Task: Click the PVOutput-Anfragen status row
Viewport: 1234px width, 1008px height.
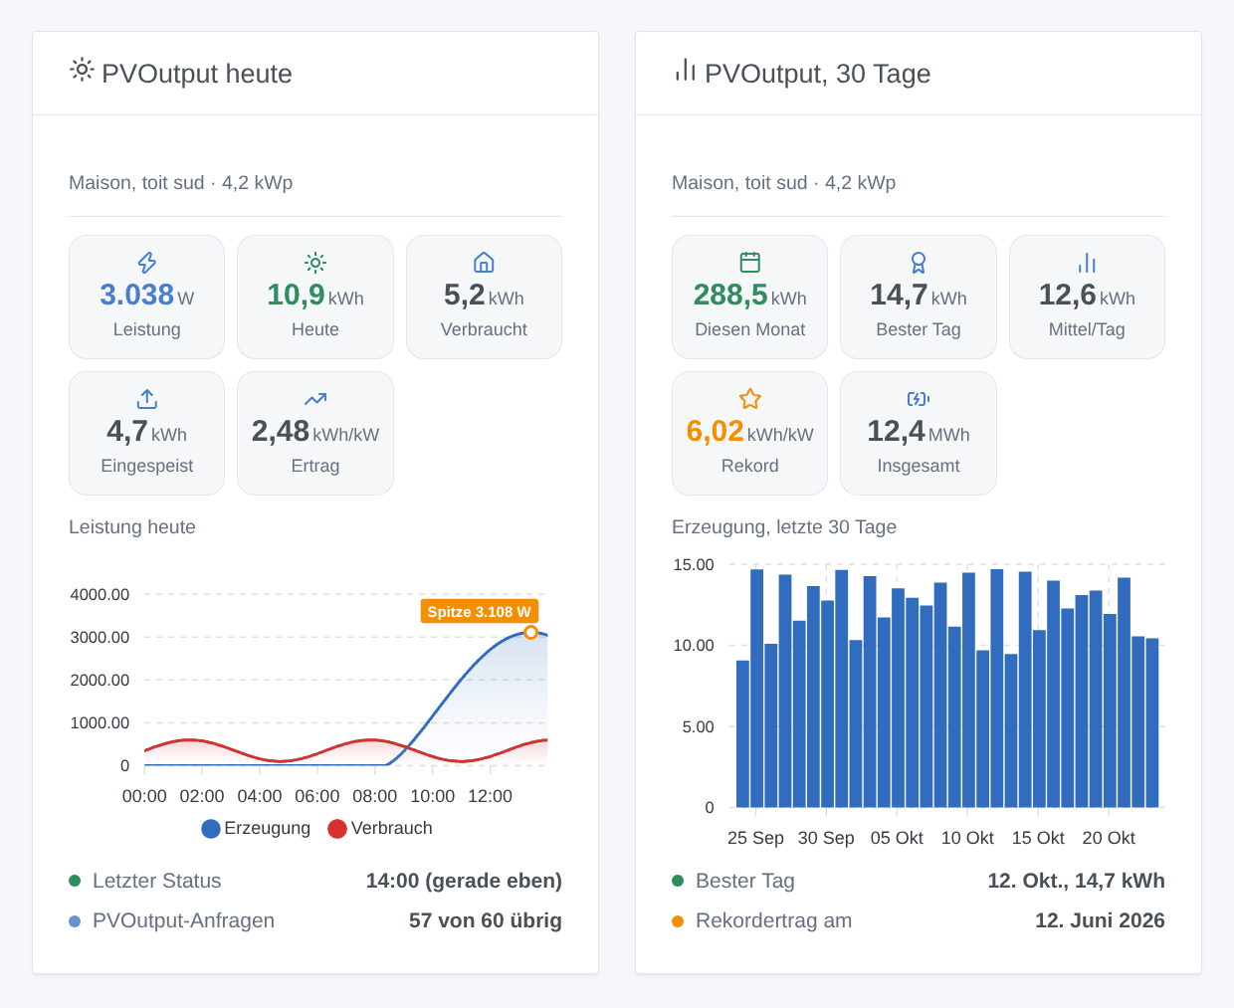Action: [x=315, y=920]
